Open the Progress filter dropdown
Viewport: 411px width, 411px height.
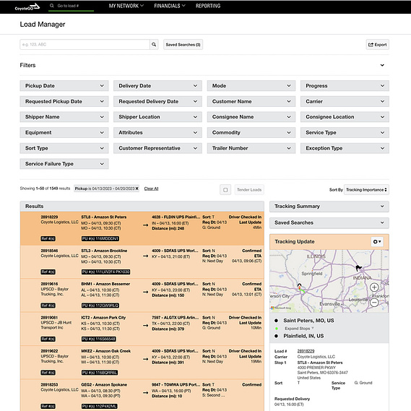coord(345,86)
